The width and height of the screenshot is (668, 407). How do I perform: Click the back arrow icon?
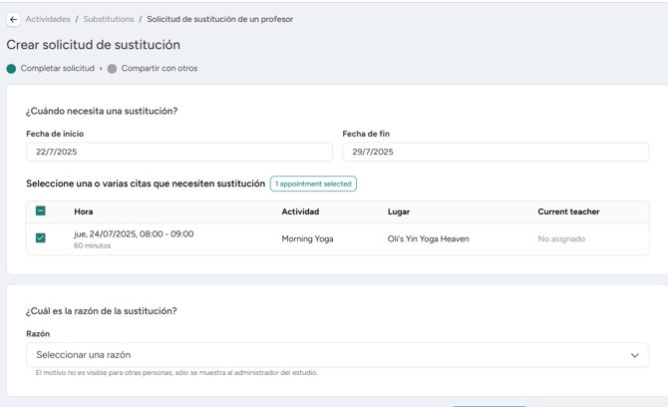pyautogui.click(x=14, y=19)
